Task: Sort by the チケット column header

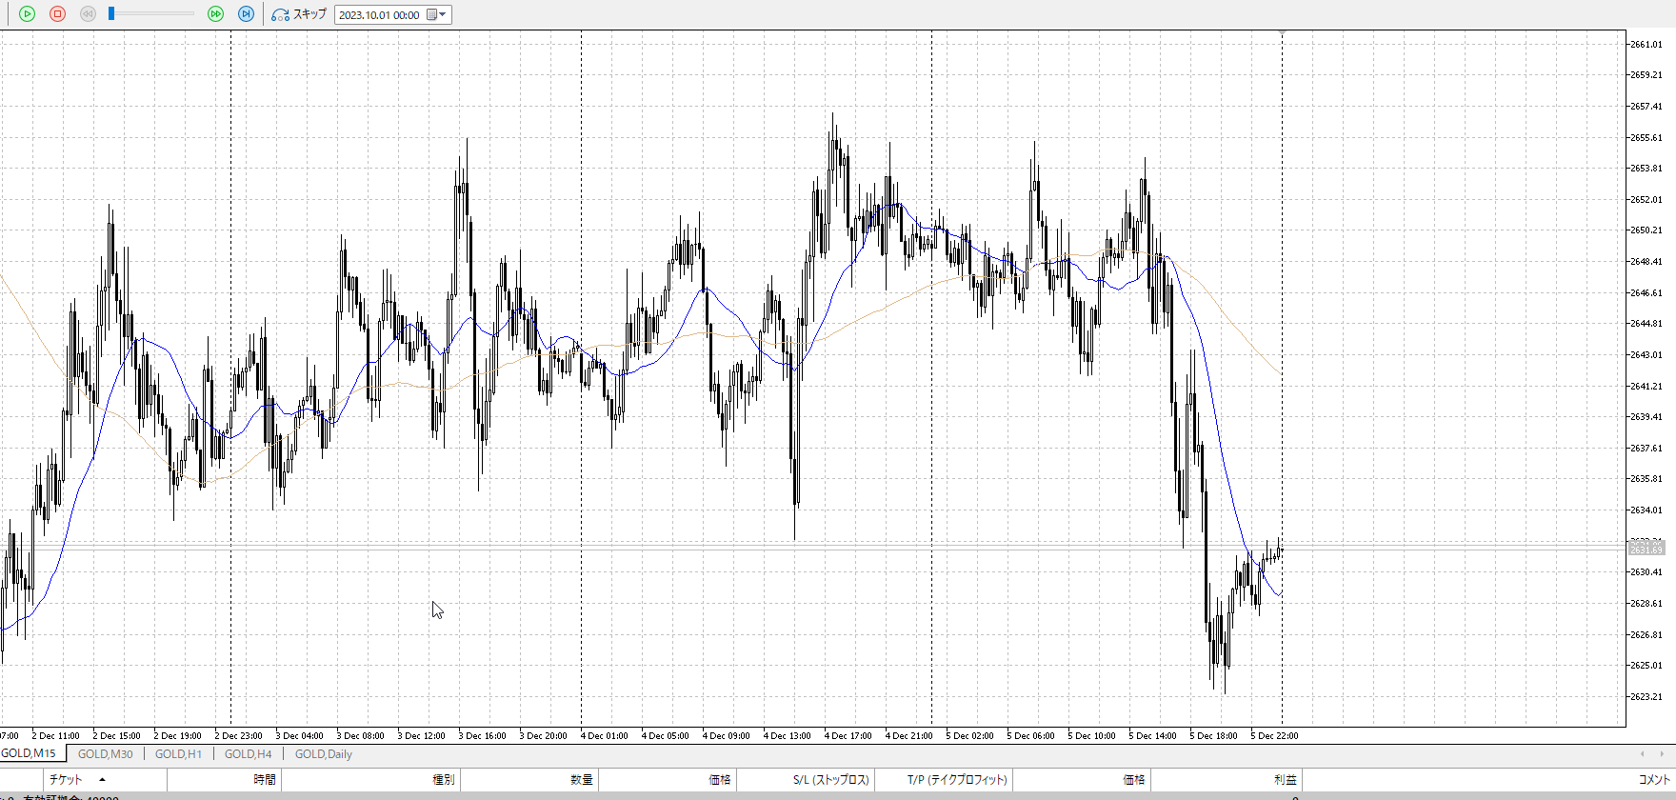Action: click(66, 780)
